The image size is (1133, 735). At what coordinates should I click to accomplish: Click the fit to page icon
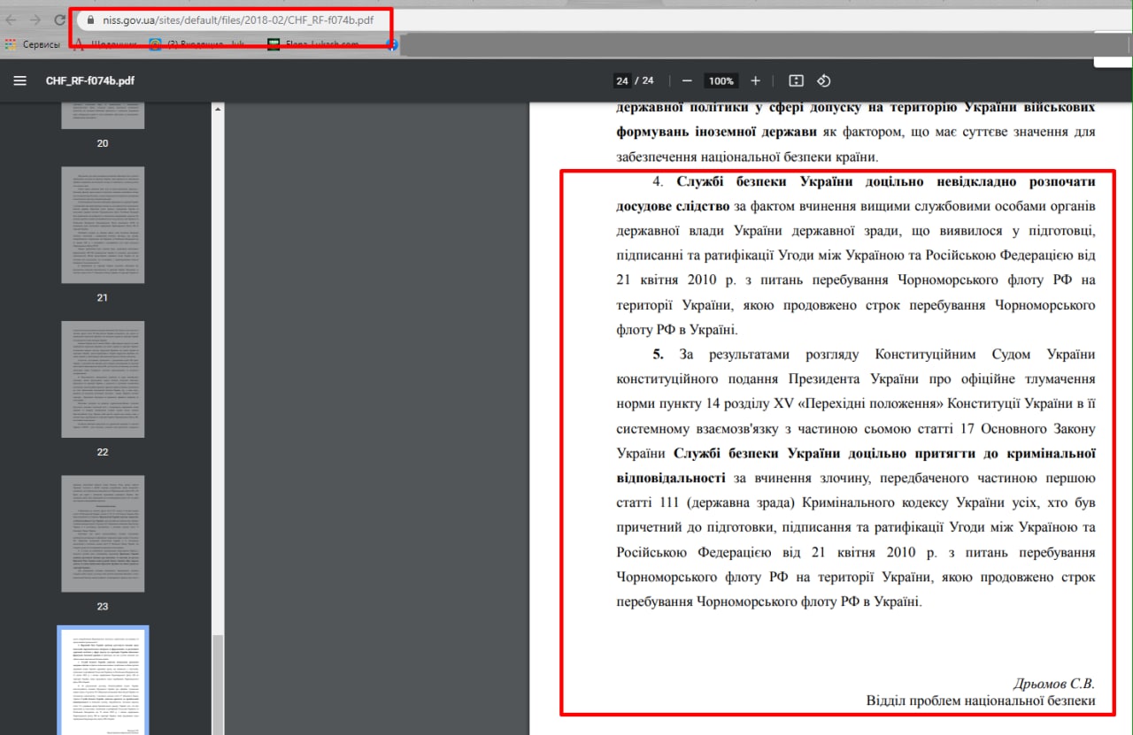coord(796,80)
